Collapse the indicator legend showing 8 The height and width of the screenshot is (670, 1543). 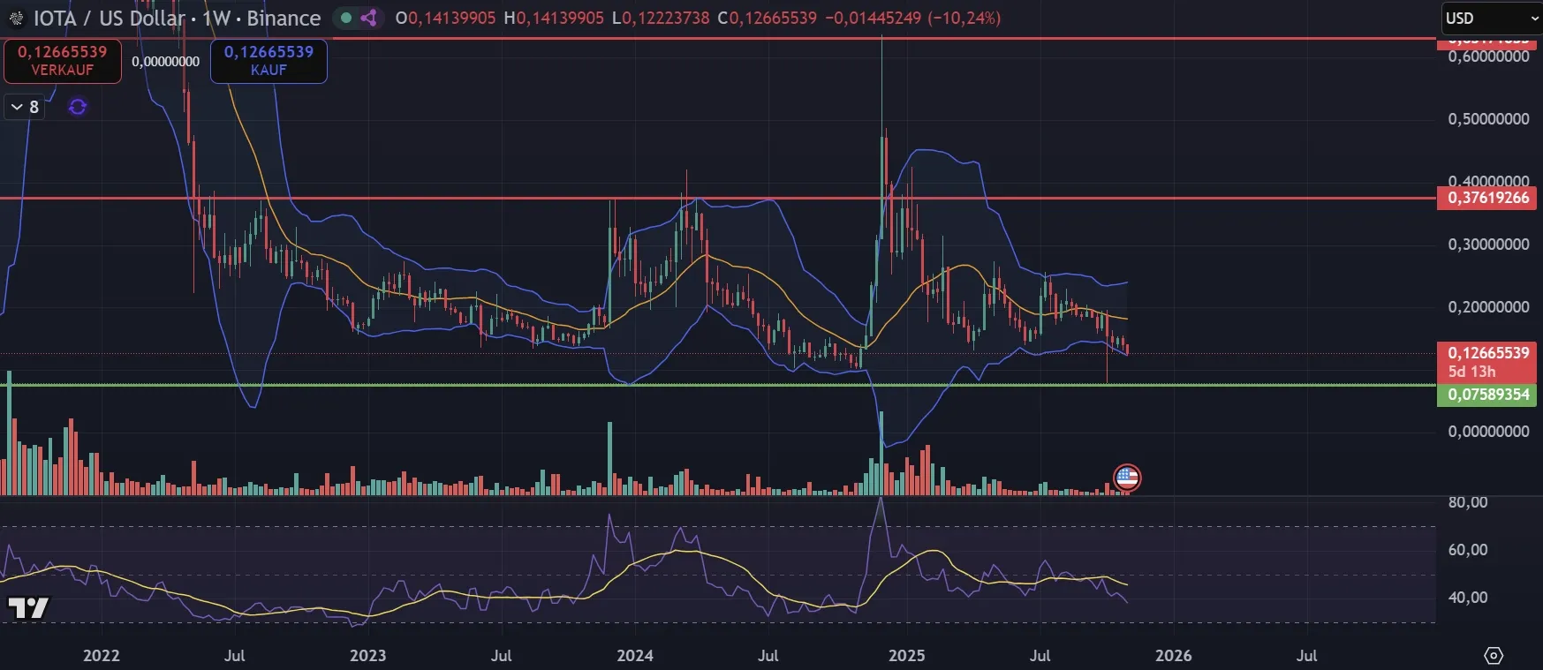(25, 107)
